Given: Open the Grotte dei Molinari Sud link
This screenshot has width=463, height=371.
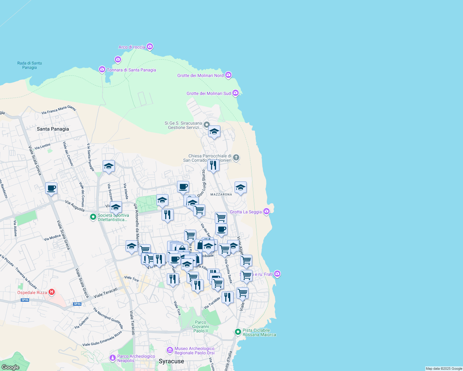Looking at the screenshot, I should coord(235,92).
